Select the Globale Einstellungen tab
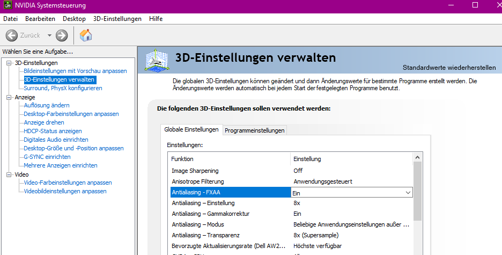 (x=191, y=129)
